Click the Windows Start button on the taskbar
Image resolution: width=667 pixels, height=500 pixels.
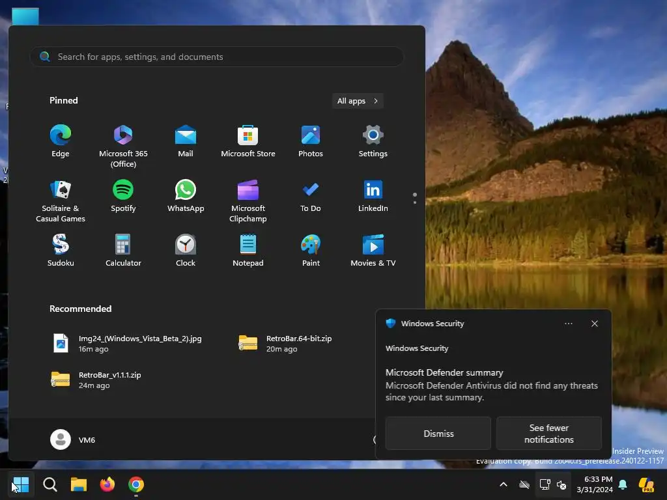coord(20,484)
